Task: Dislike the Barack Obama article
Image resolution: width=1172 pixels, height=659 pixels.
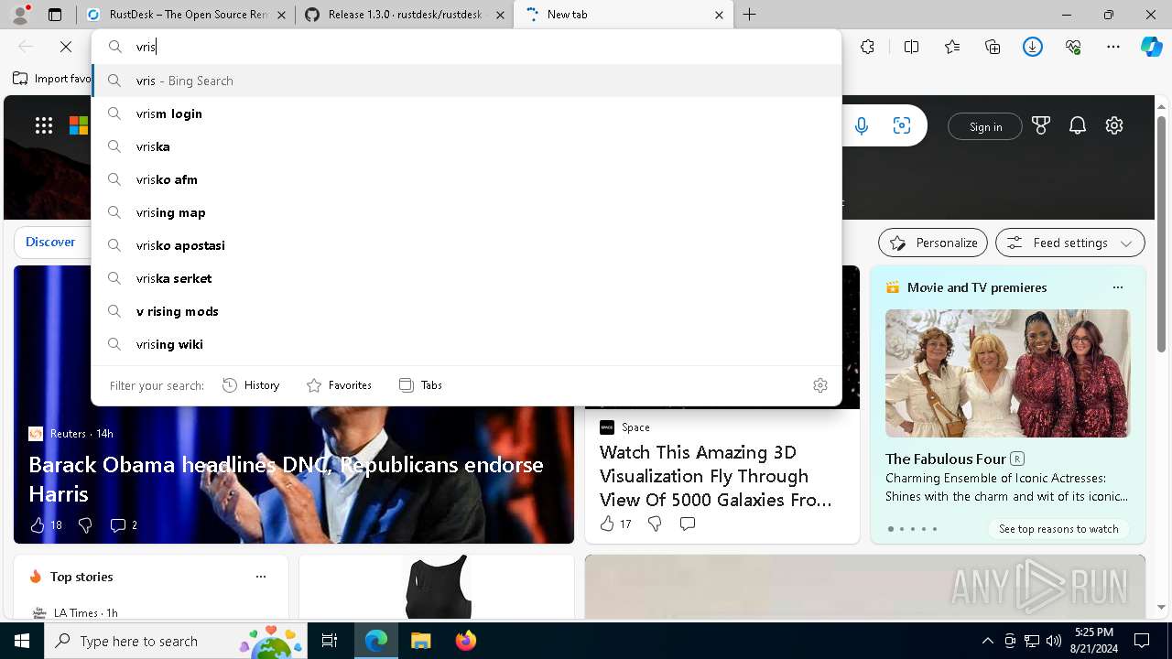Action: point(85,525)
